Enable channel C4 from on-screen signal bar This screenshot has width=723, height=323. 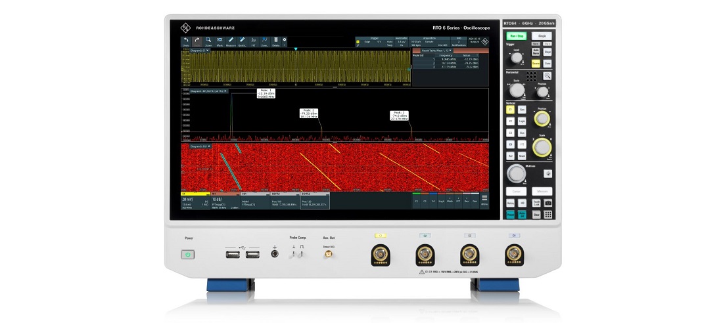433,200
